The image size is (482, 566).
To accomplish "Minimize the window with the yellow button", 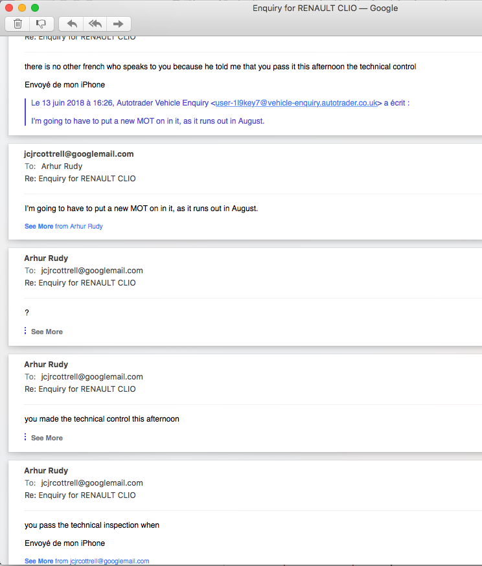I will (x=22, y=8).
